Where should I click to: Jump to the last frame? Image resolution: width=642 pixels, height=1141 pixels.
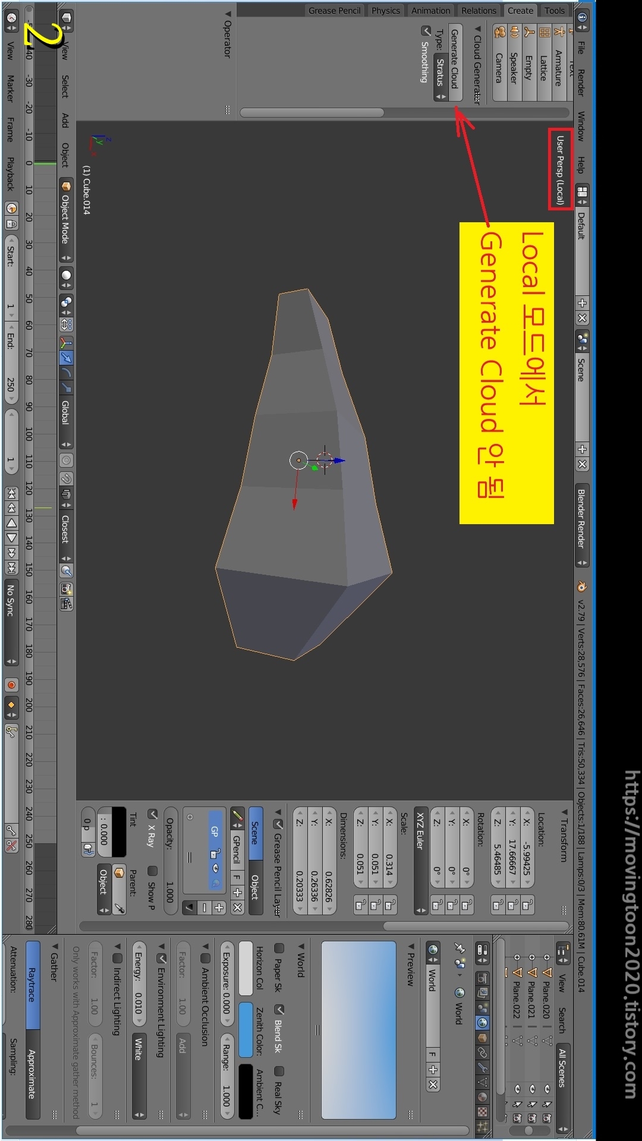coord(11,568)
